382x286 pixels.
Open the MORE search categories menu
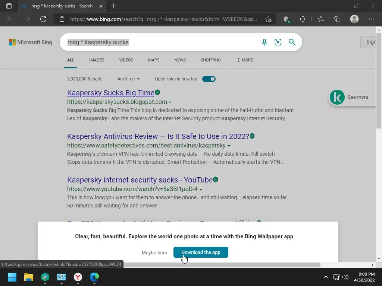coord(245,60)
